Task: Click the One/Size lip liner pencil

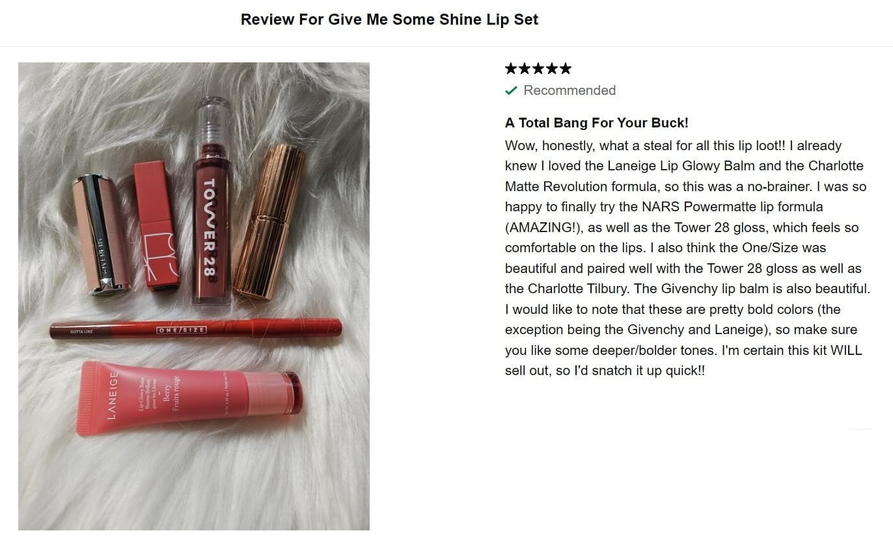Action: click(195, 329)
